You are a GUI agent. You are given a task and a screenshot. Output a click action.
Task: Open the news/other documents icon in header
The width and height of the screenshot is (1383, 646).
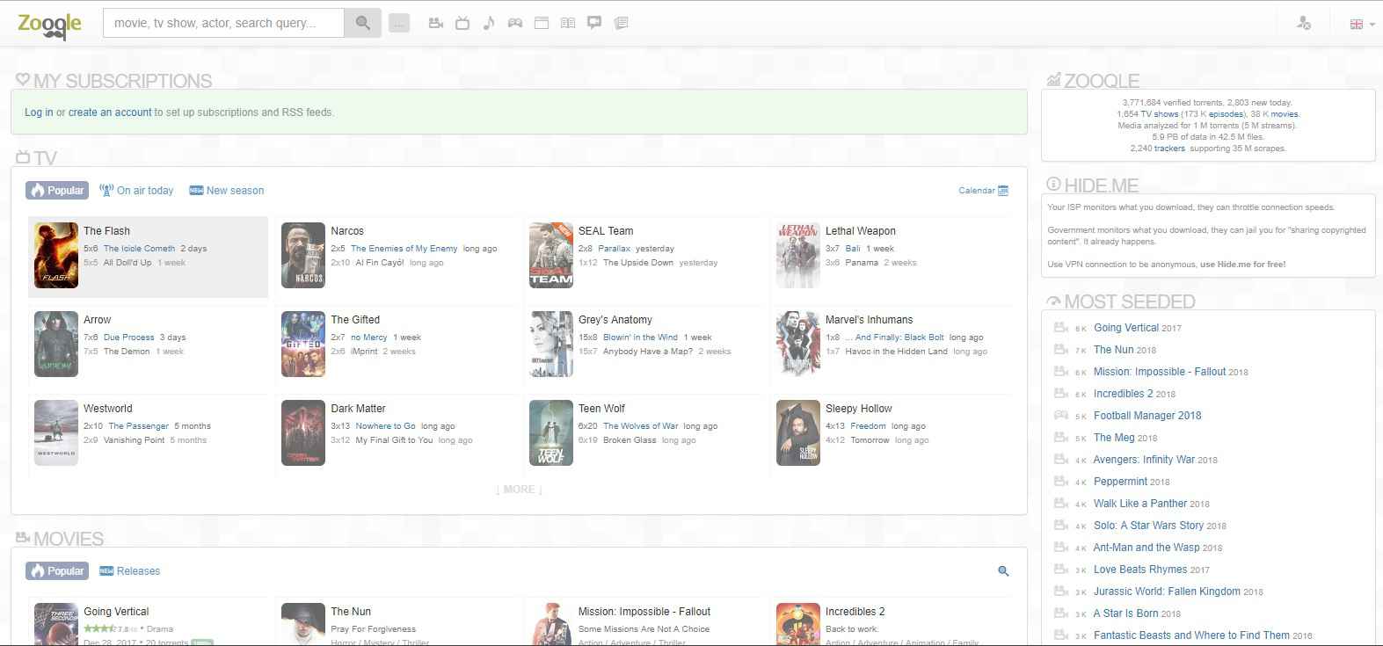(x=621, y=24)
